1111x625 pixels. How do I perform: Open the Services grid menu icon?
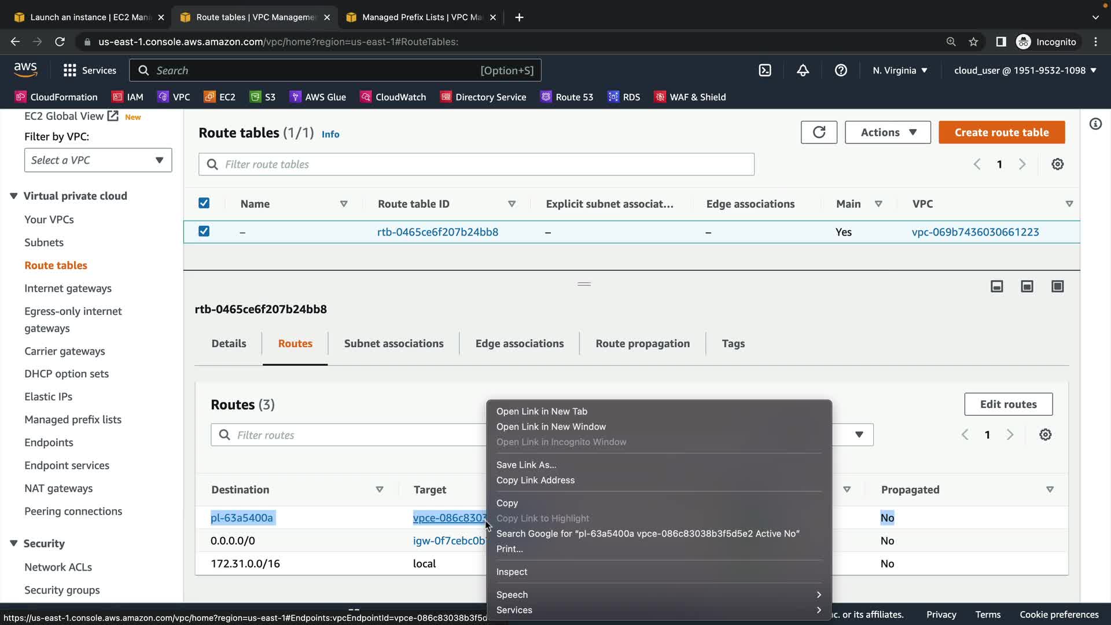tap(70, 71)
